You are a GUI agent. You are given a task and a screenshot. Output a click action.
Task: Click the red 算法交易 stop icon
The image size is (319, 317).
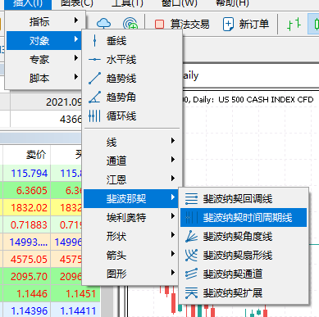(159, 24)
